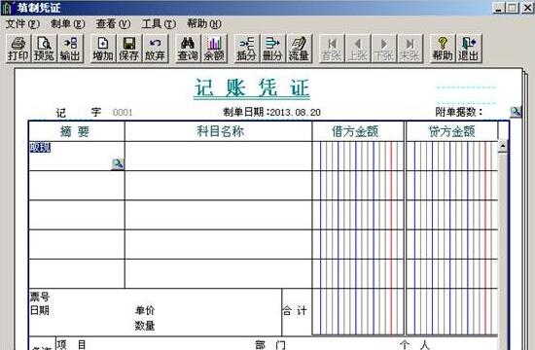The width and height of the screenshot is (535, 350).
Task: Add a new voucher with 增加
Action: 103,49
